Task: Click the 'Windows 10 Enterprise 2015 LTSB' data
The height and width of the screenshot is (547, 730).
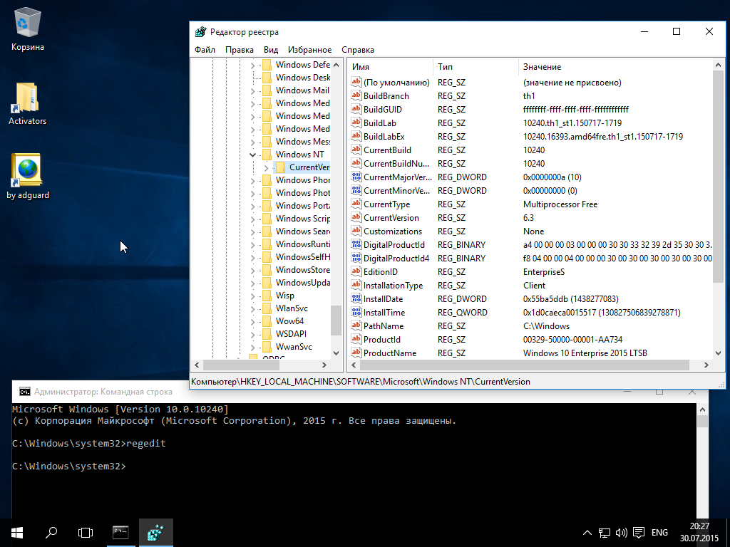Action: tap(585, 353)
